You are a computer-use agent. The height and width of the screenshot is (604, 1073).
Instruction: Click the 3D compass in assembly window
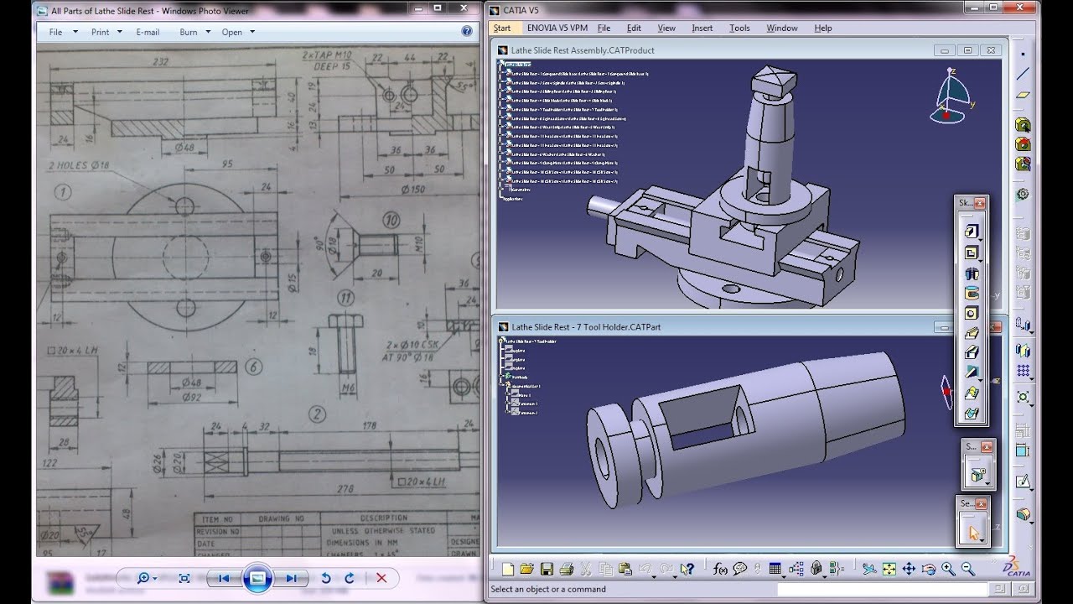[951, 96]
